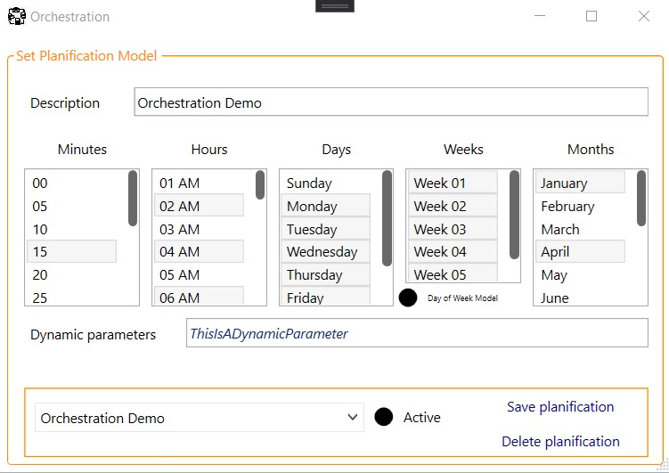Deselect Thursday in Days list
669x473 pixels.
coord(325,274)
